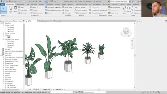Viewport: 167px width, 94px height.
Task: Select the Колонна (Column) tool
Action: pos(22,13)
